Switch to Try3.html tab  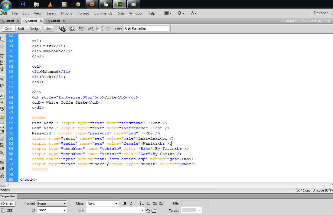[53, 21]
